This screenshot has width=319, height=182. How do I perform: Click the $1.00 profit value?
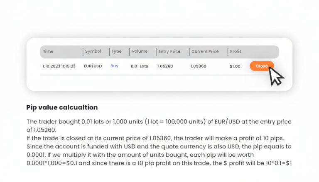tap(235, 66)
